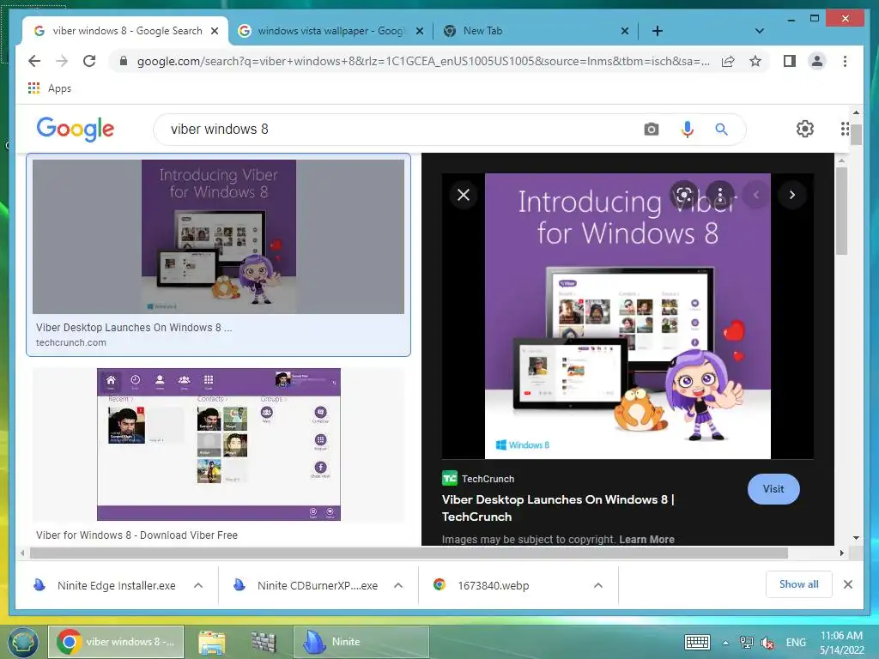Close the image preview panel

[464, 195]
